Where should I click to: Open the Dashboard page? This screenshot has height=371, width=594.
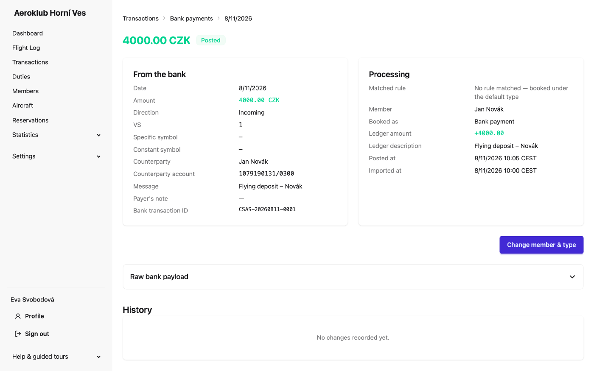(28, 33)
